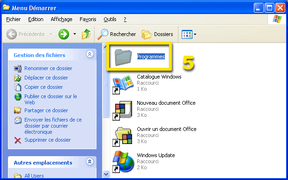Select the Nouveau document Office icon
Viewport: 288px width, 180px height.
[122, 110]
